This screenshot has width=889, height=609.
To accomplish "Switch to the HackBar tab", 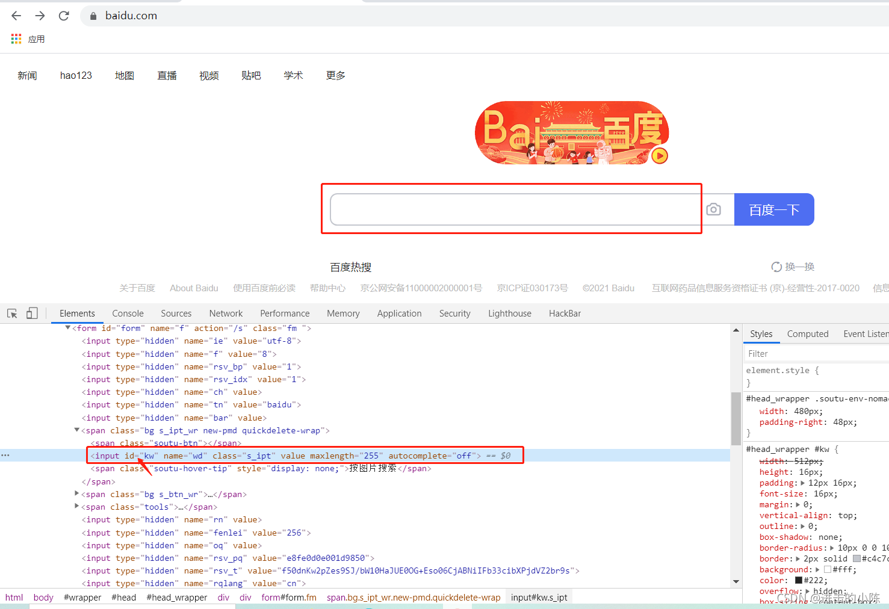I will click(565, 314).
